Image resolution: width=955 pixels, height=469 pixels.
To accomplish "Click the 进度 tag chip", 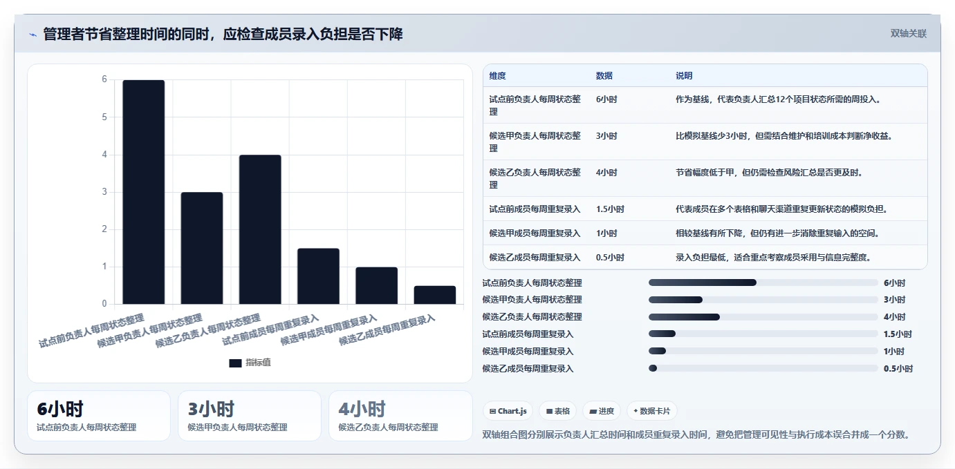I will (x=602, y=411).
